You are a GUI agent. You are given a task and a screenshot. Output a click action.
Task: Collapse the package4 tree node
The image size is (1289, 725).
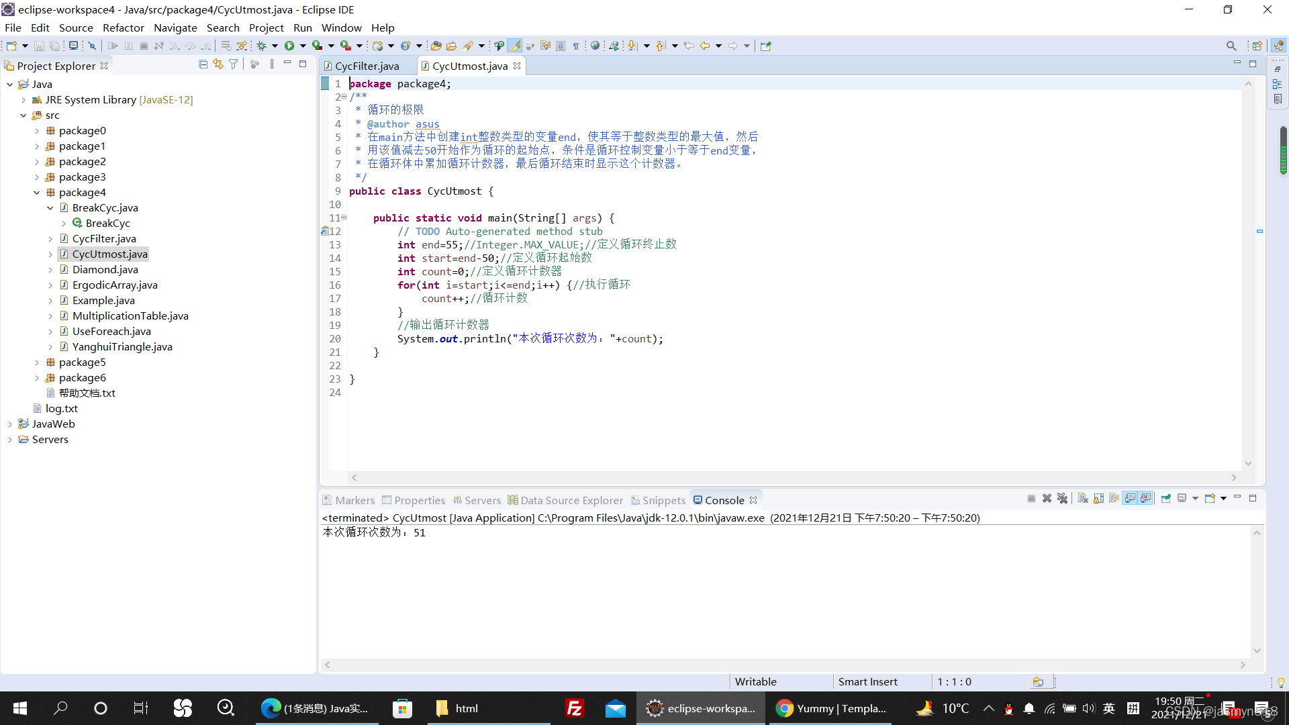(x=37, y=193)
